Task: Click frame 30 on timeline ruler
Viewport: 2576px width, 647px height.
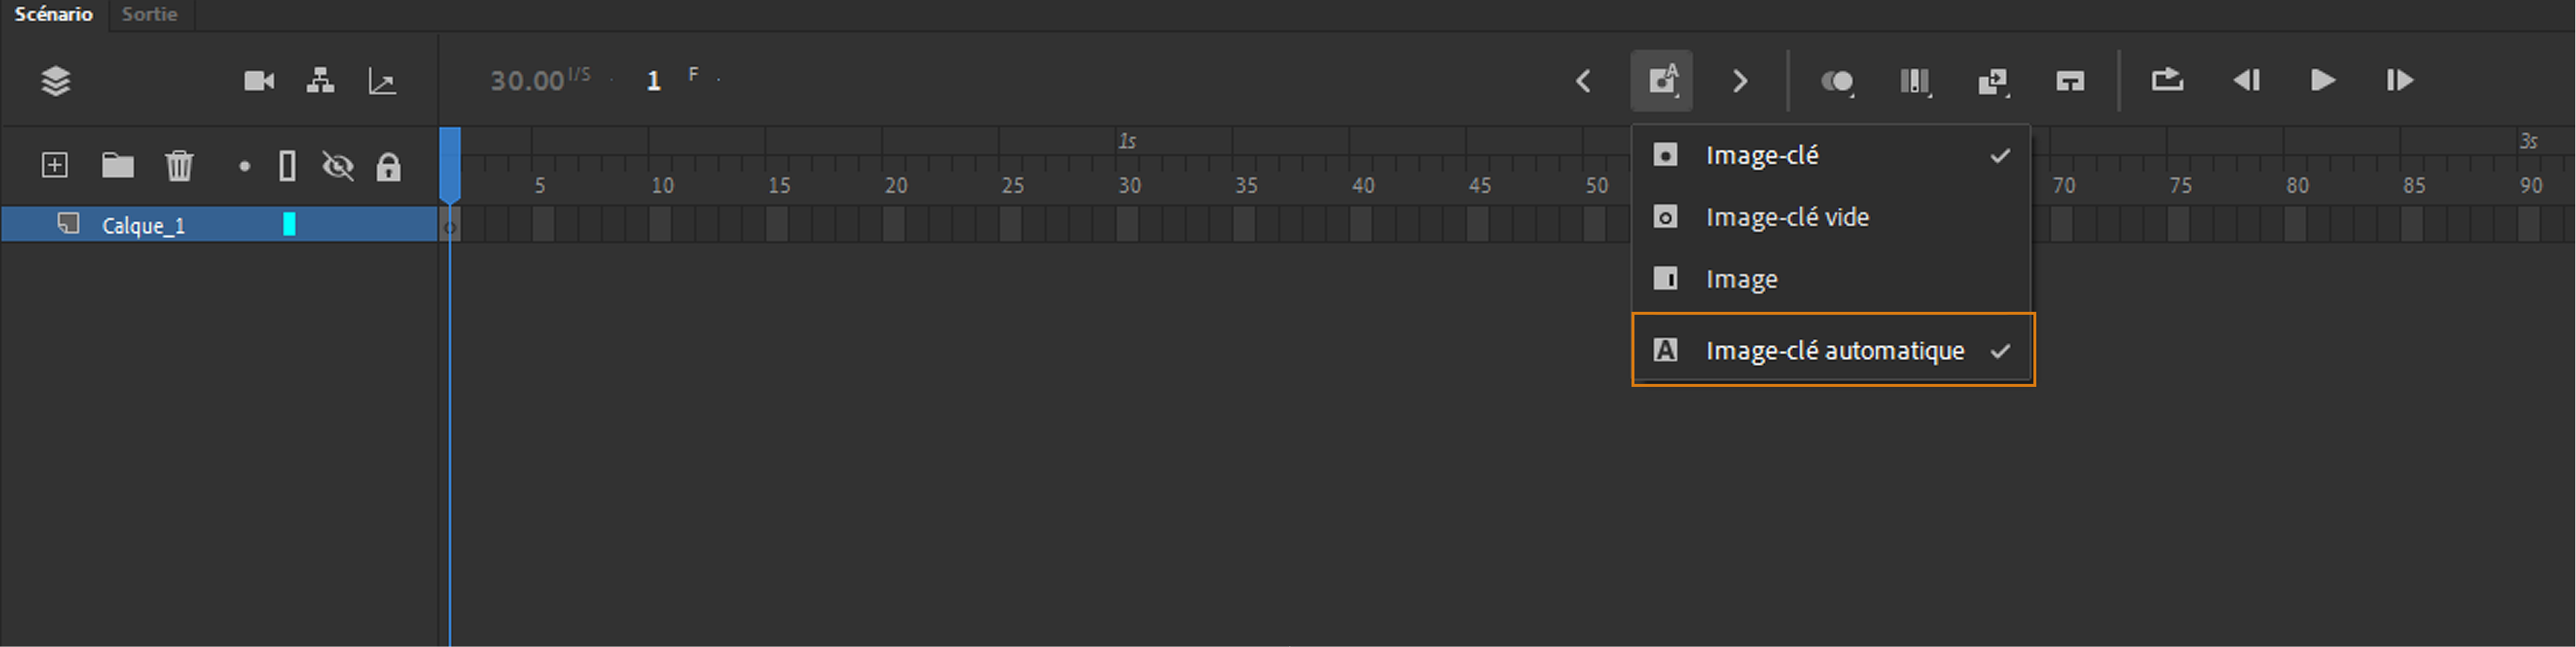Action: pos(1128,186)
